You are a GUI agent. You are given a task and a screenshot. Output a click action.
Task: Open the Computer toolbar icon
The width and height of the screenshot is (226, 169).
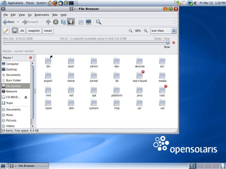(89, 22)
